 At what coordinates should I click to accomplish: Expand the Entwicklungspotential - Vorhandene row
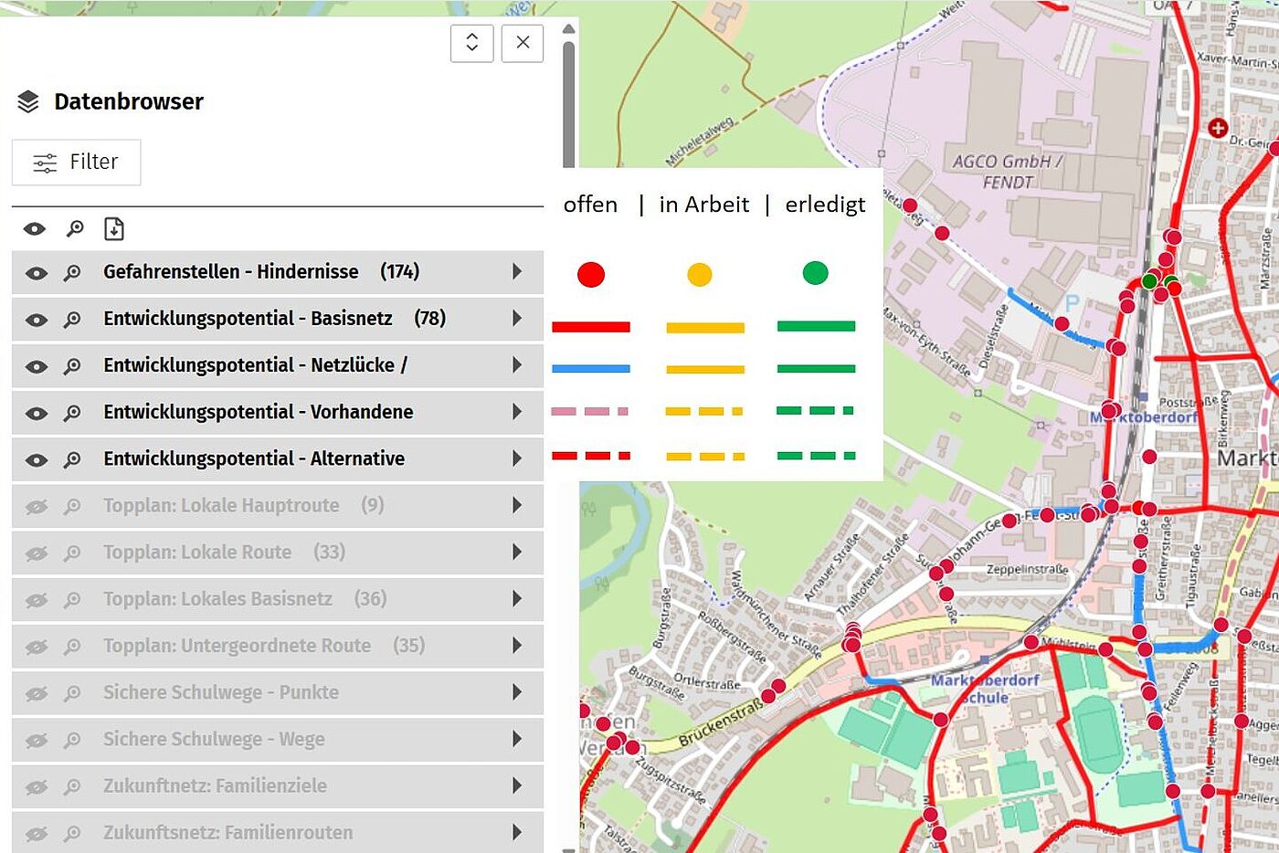point(517,412)
